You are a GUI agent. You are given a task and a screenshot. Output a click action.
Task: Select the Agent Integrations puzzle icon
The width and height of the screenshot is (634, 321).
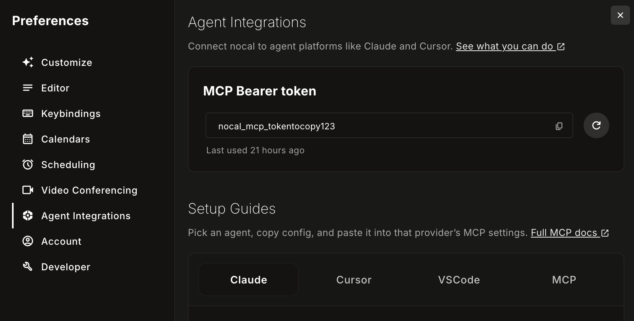pyautogui.click(x=27, y=216)
